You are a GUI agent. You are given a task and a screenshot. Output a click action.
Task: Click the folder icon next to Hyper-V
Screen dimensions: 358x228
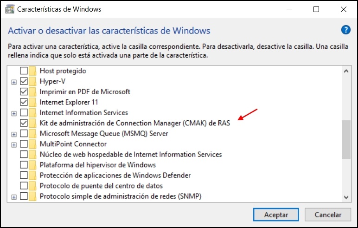click(32, 81)
